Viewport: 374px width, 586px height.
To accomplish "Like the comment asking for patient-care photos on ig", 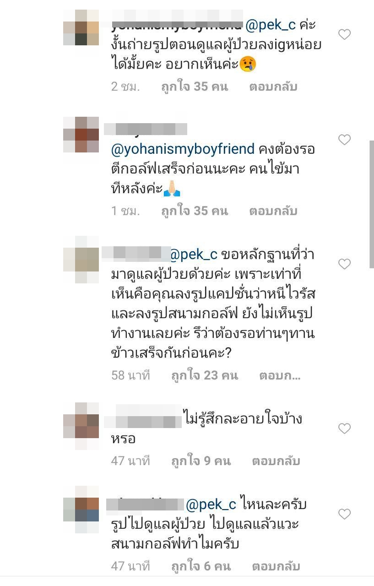I will [344, 34].
